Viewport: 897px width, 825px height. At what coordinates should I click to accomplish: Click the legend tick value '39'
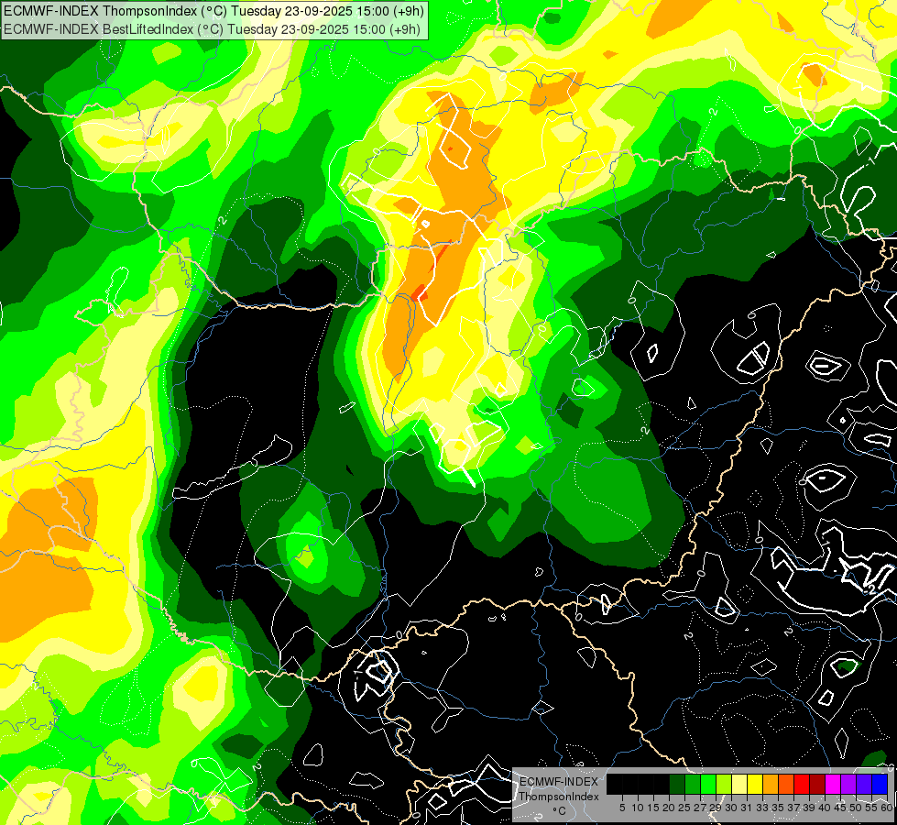coord(809,808)
